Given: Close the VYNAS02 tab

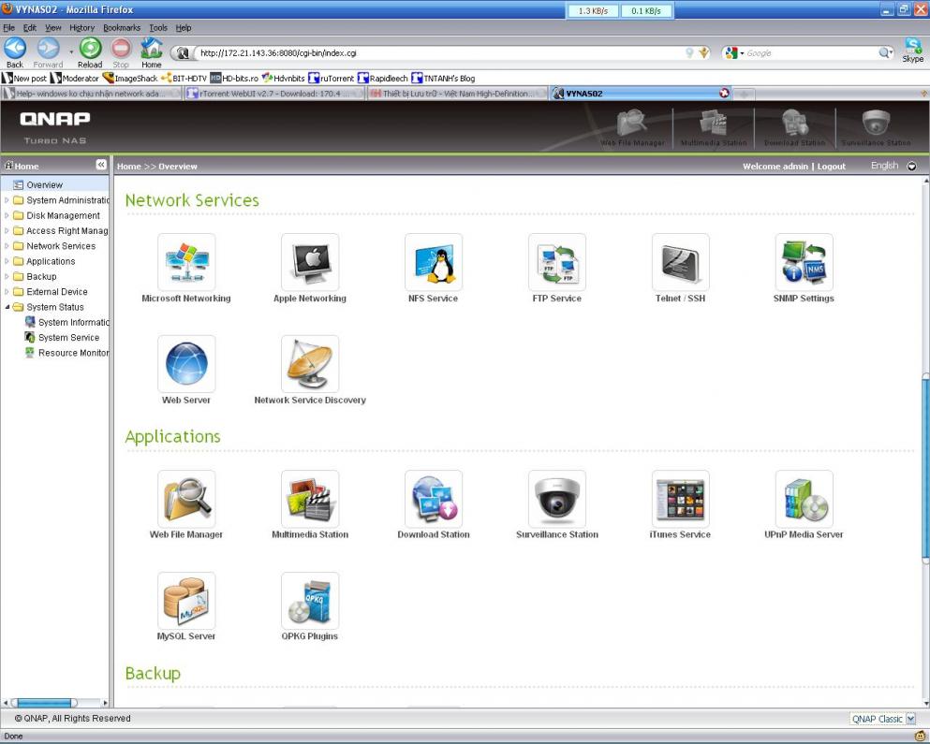Looking at the screenshot, I should (724, 93).
